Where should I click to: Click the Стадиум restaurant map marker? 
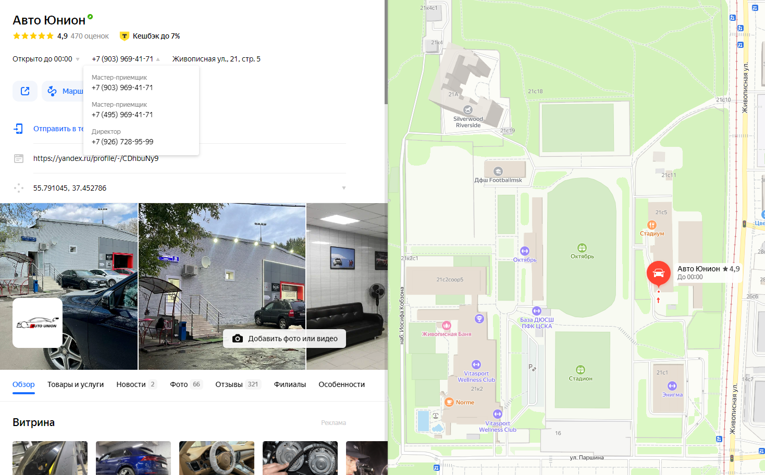[651, 225]
